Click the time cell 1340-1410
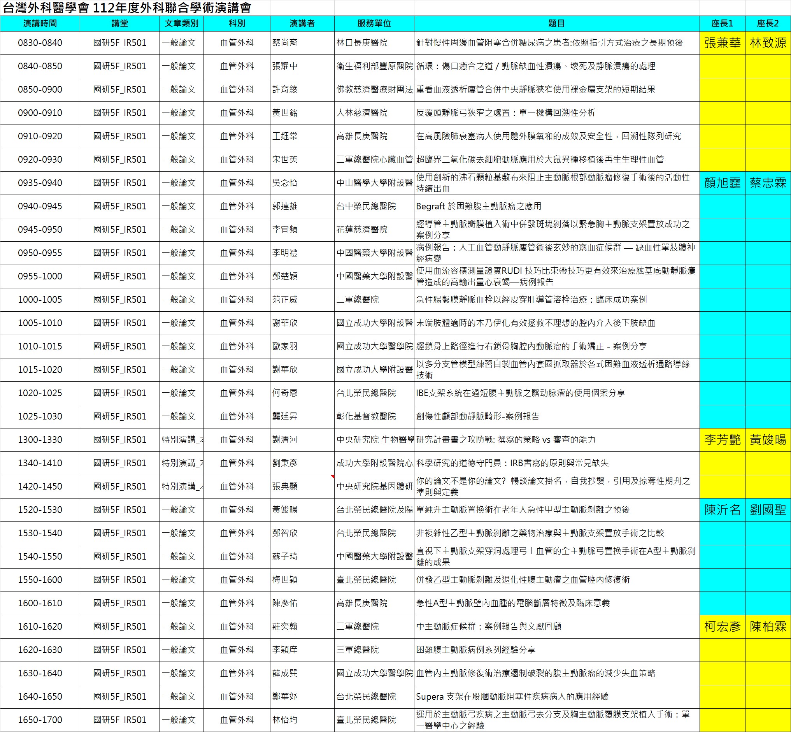 click(40, 463)
